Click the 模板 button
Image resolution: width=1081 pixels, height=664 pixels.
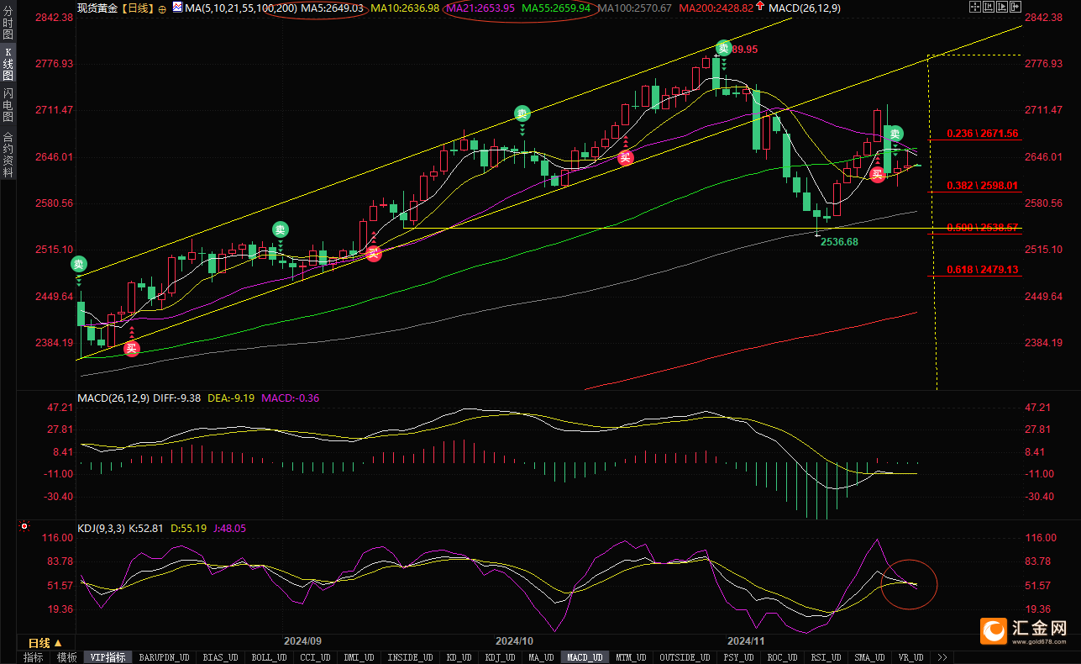coord(66,657)
